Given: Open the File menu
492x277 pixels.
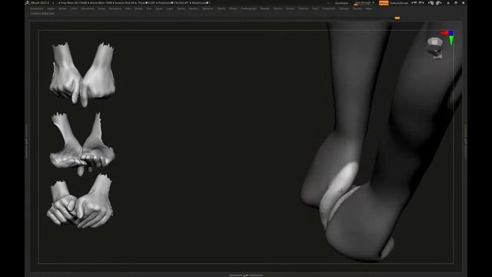Looking at the screenshot, I should point(149,8).
